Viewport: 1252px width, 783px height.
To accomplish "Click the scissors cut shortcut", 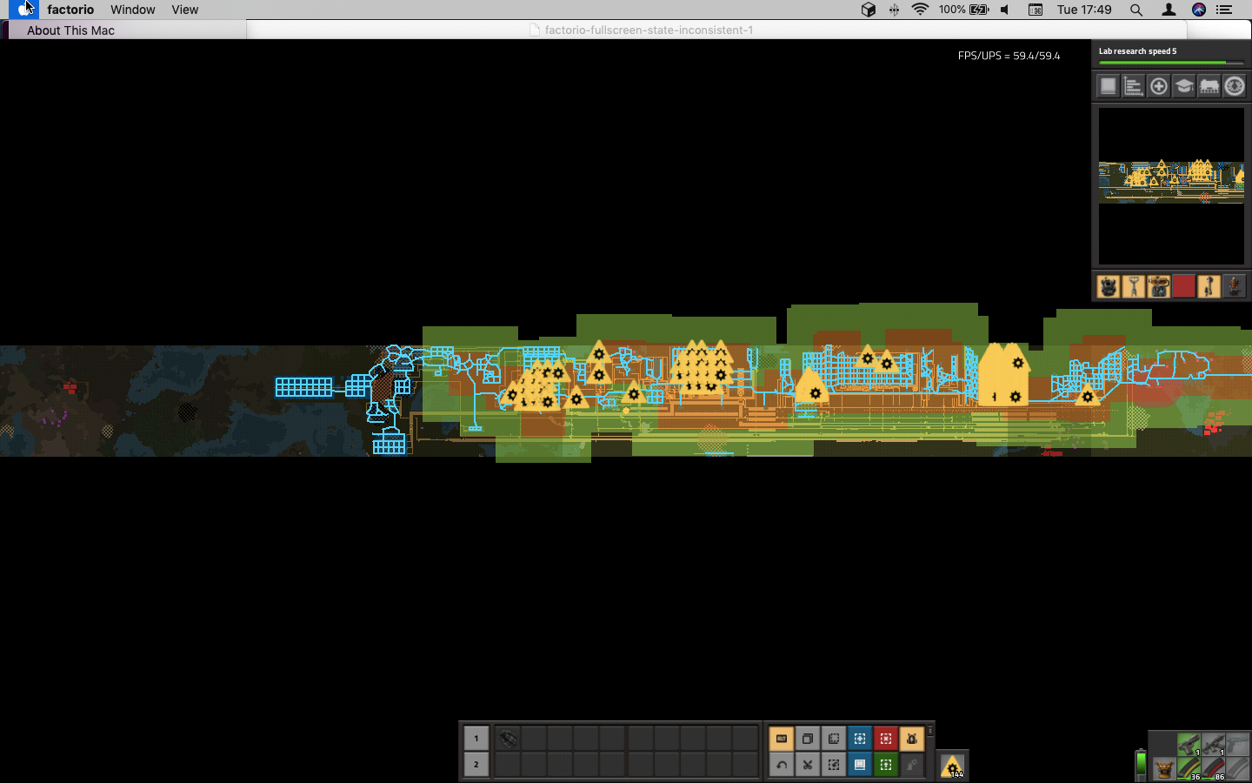I will coord(808,765).
